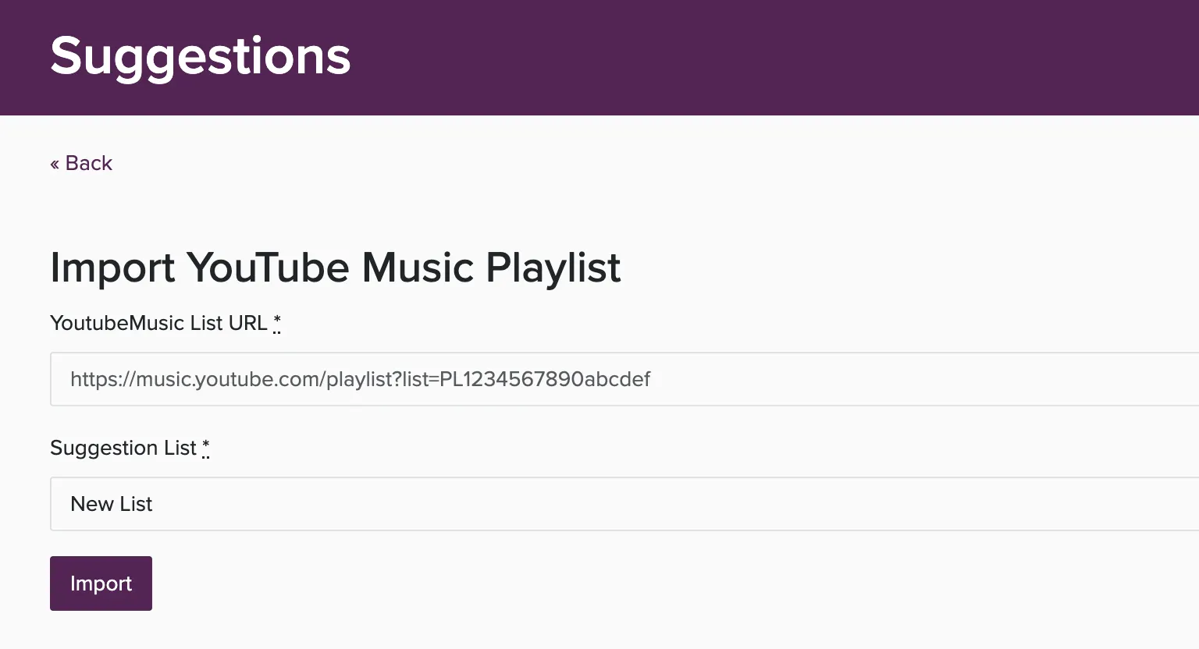Click the YoutubeMusic List URL label
Viewport: 1199px width, 649px height.
(x=158, y=323)
